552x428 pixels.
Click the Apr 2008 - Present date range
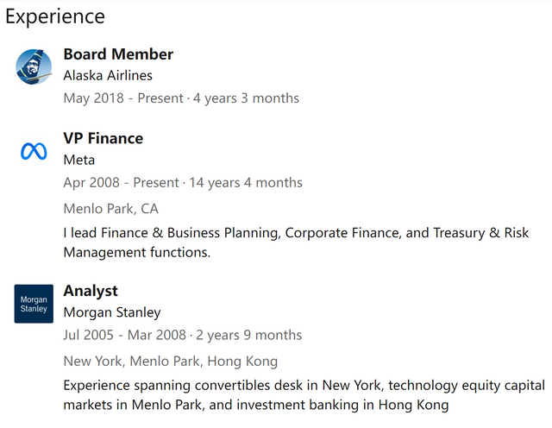(121, 182)
